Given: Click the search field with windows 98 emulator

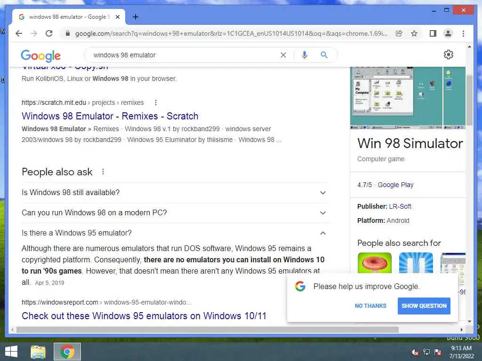Looking at the screenshot, I should (185, 55).
